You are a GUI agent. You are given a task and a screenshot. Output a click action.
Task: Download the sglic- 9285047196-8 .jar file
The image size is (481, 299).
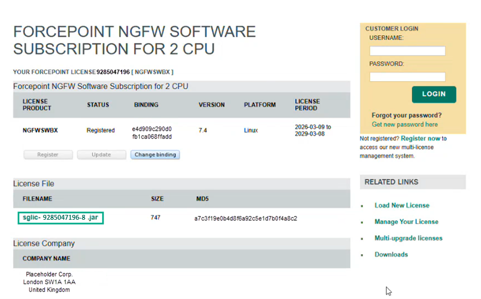tap(61, 218)
